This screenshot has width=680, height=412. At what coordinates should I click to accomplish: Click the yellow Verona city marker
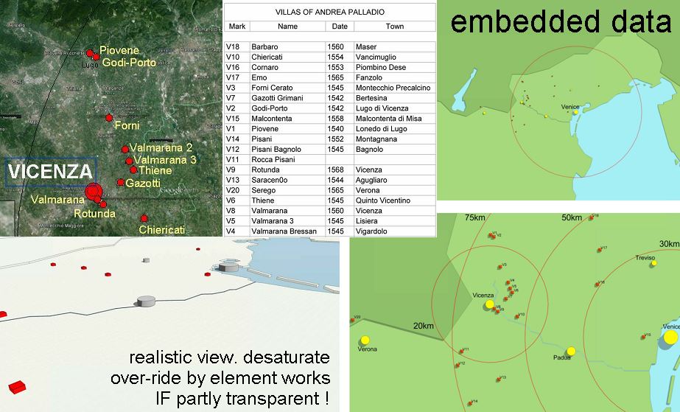coord(365,340)
